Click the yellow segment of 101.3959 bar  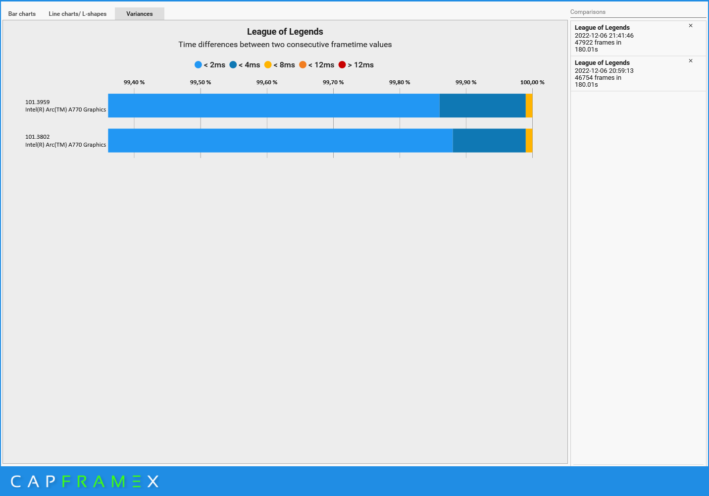coord(529,106)
